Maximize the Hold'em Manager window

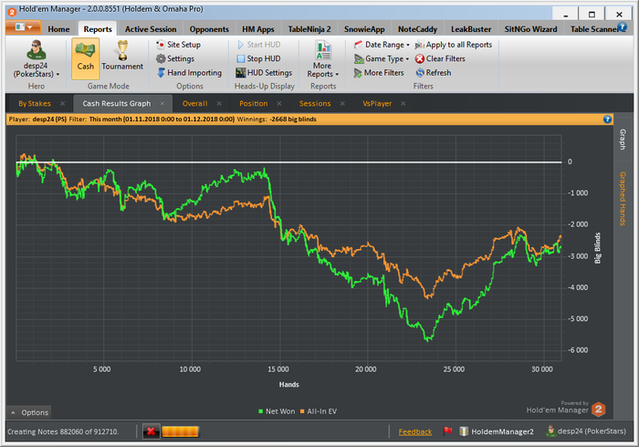coord(592,14)
